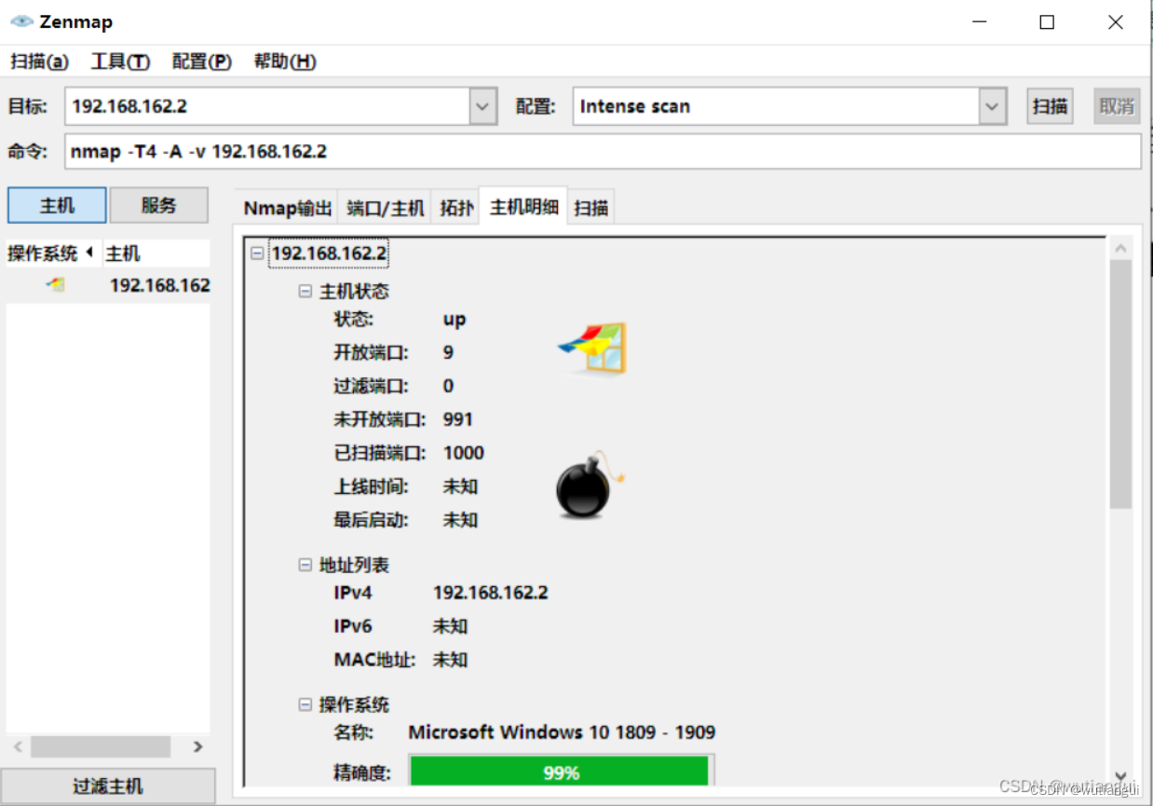The height and width of the screenshot is (806, 1153).
Task: Click the IPv6 label
Action: 353,626
